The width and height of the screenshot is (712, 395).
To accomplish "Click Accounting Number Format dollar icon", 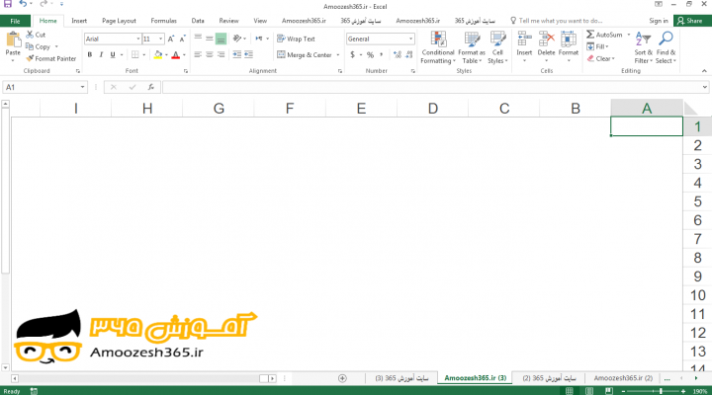I will pos(352,55).
